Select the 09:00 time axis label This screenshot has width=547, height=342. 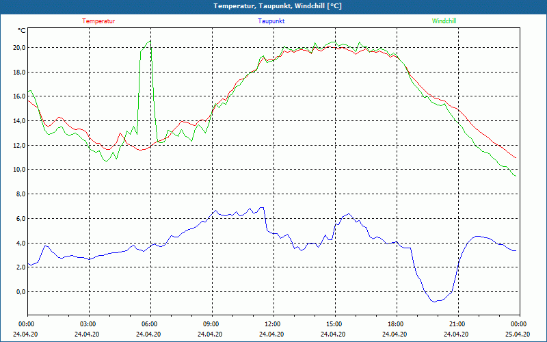click(211, 324)
